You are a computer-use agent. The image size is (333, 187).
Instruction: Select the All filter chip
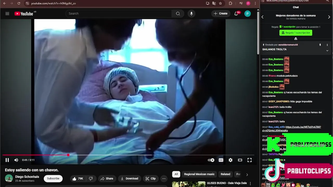coord(176,174)
